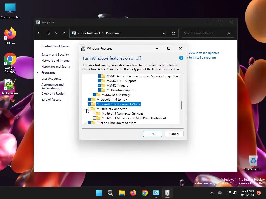Open Network and Internet category
Image resolution: width=266 pixels, height=199 pixels.
coord(56,61)
